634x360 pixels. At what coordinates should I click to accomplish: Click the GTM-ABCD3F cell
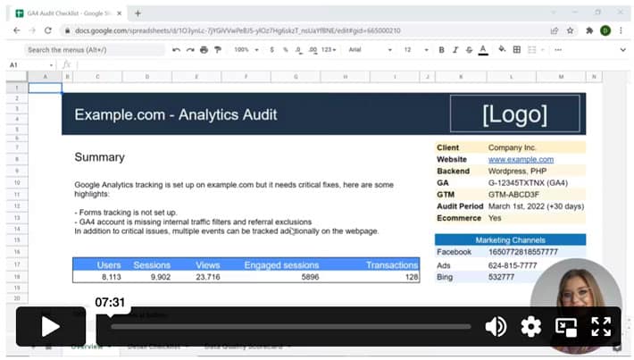coord(513,195)
